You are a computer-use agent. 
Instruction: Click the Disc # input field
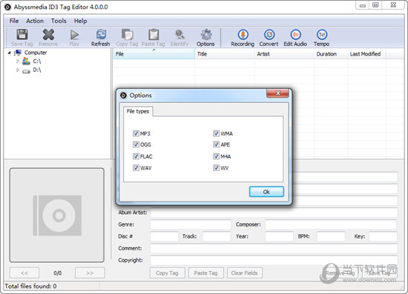[x=165, y=236]
